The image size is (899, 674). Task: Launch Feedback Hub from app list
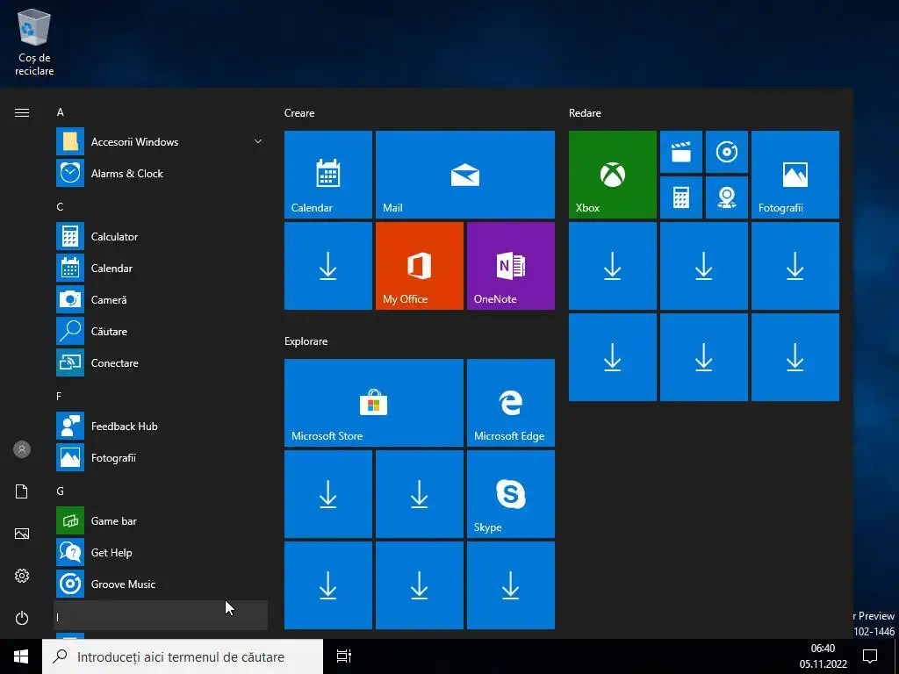coord(161,426)
